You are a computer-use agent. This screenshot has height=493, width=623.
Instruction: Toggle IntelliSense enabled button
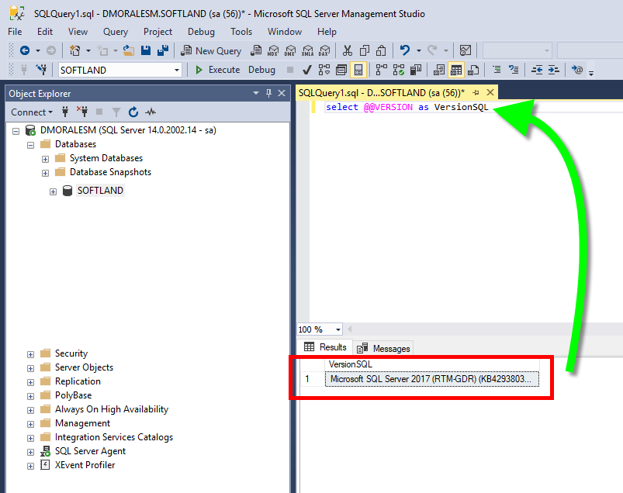[358, 71]
